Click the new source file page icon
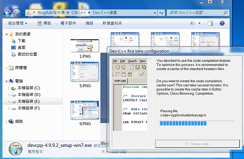The width and height of the screenshot is (244, 159). click(x=132, y=67)
